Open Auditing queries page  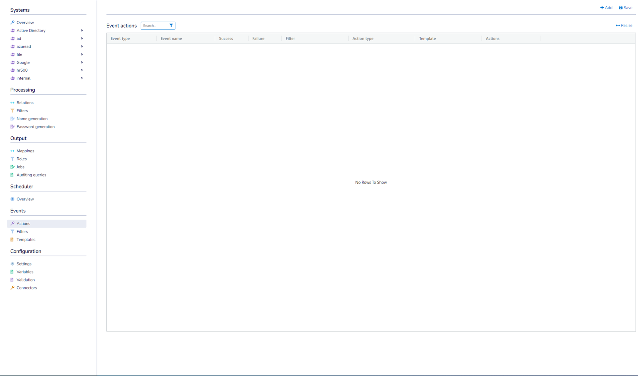pyautogui.click(x=31, y=175)
